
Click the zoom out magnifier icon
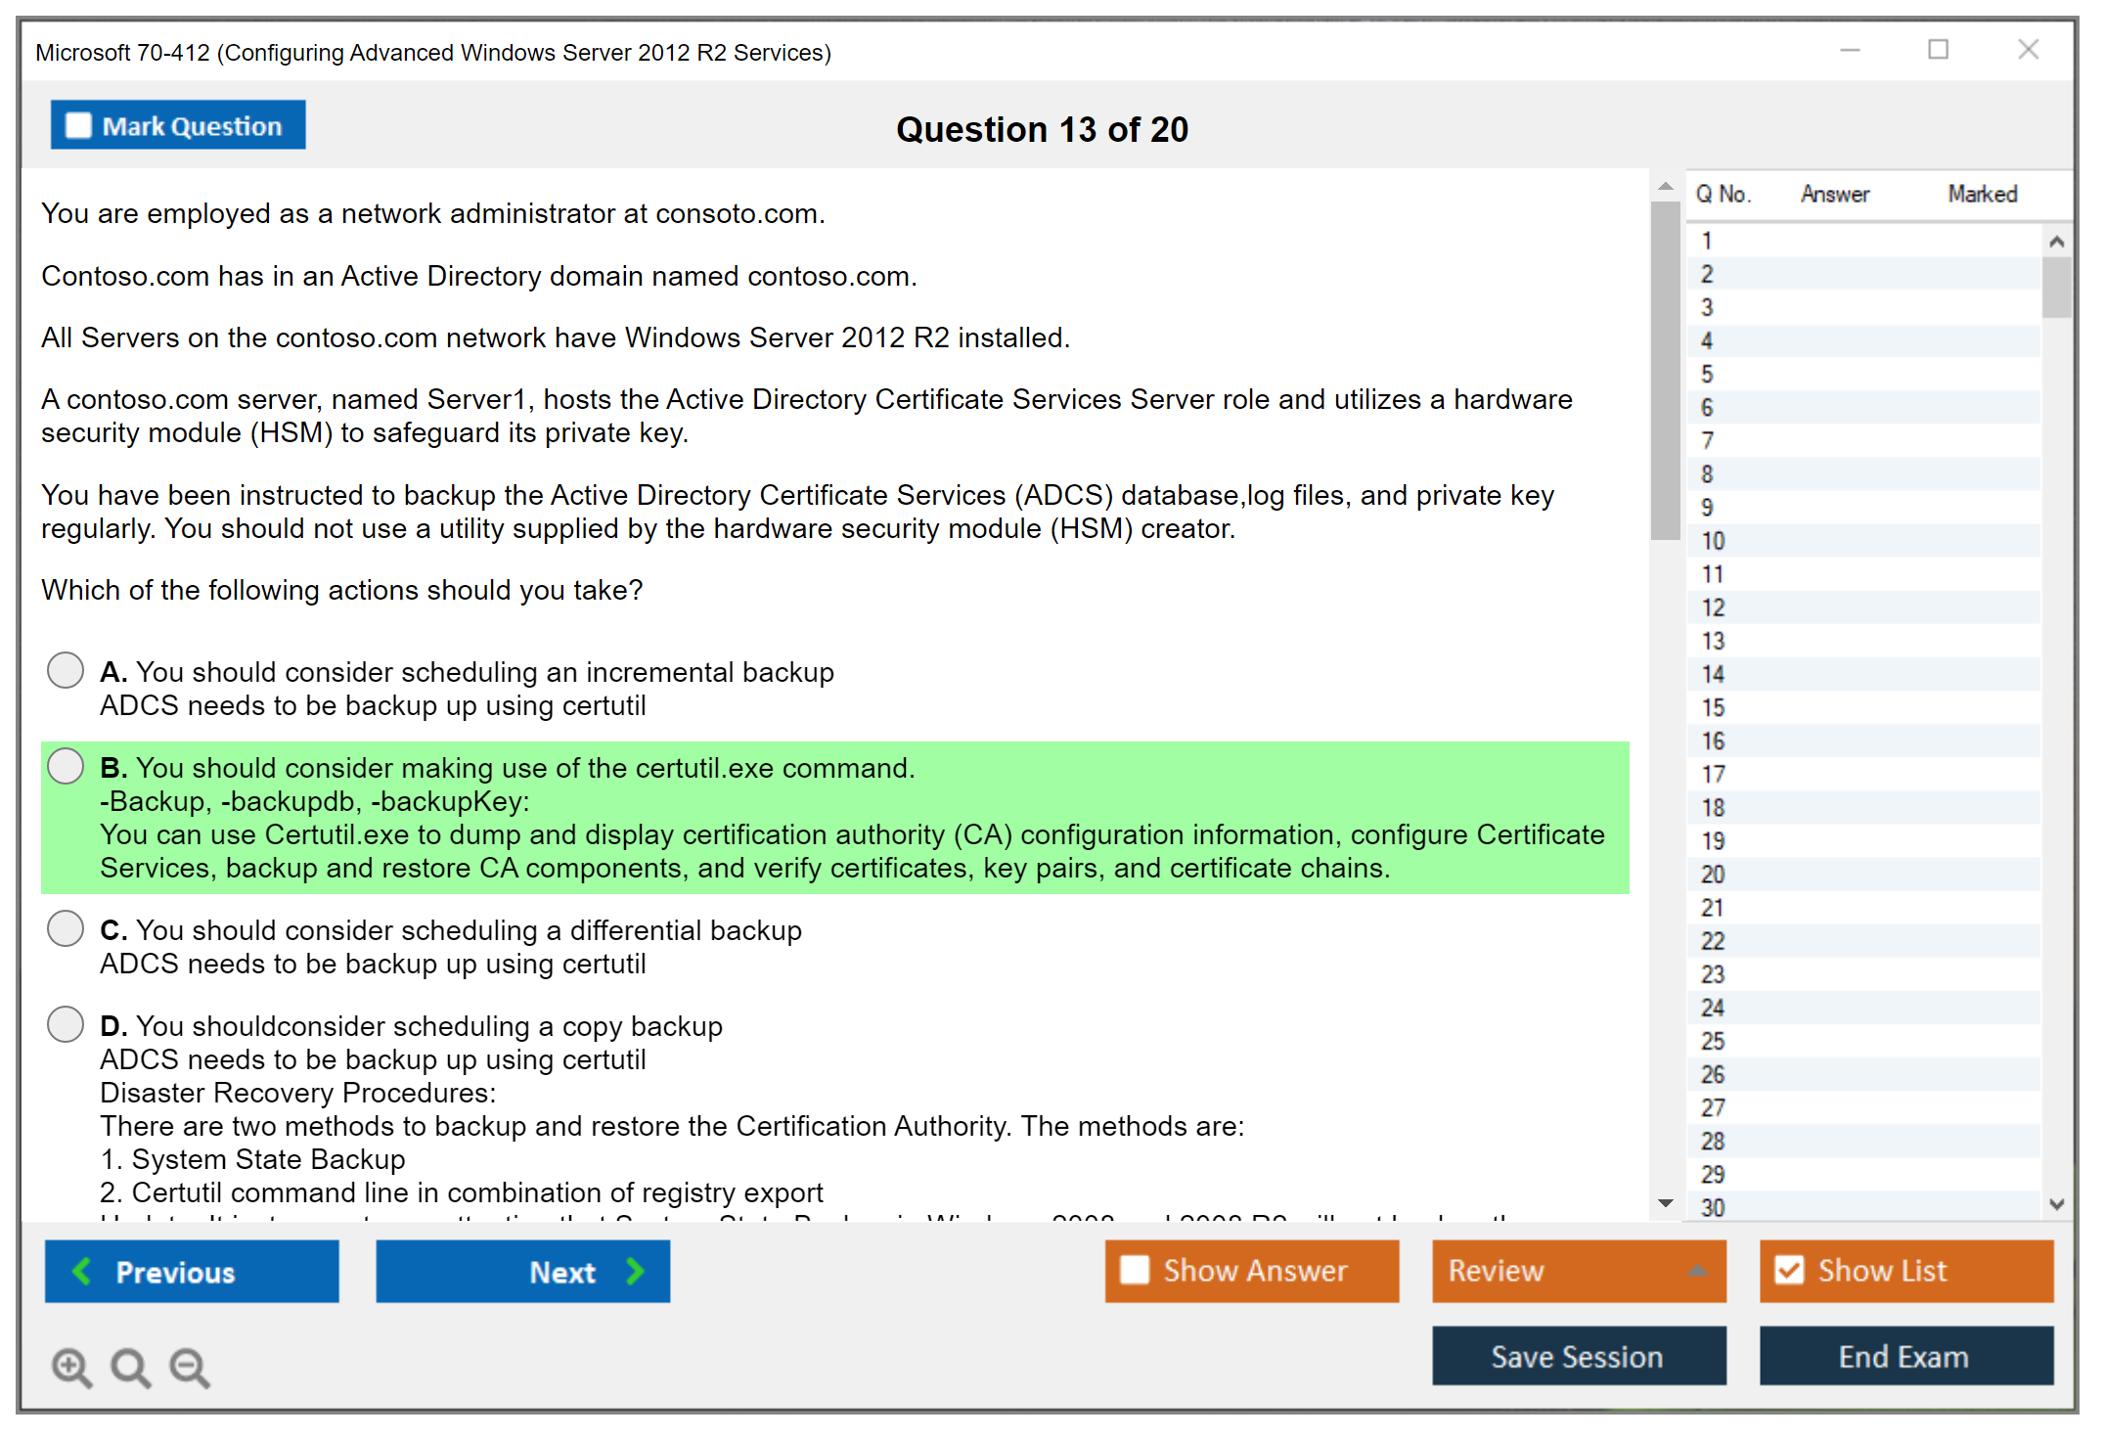[x=190, y=1368]
